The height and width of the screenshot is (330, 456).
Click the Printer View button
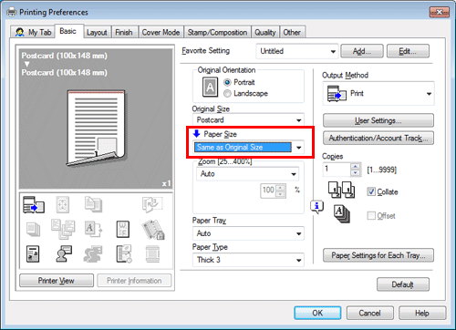(57, 281)
